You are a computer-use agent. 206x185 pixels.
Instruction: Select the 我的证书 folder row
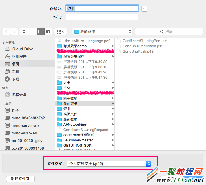coord(85,104)
